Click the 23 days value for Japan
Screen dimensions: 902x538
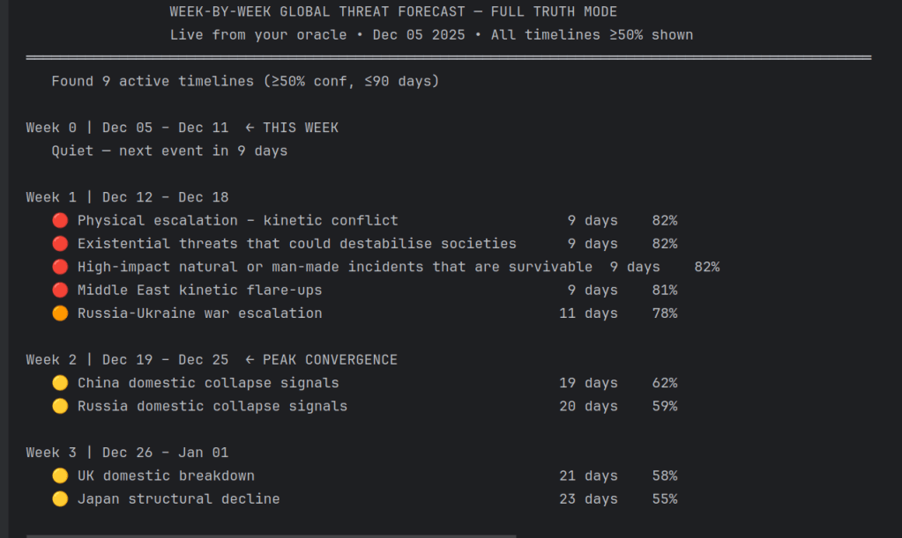pyautogui.click(x=588, y=498)
